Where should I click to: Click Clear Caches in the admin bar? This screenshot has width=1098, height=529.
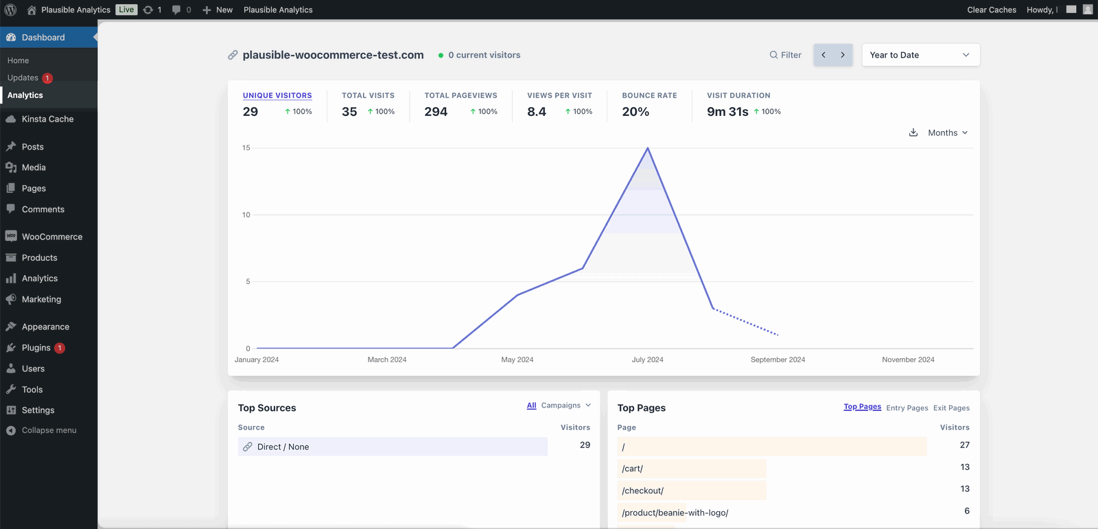[x=992, y=10]
